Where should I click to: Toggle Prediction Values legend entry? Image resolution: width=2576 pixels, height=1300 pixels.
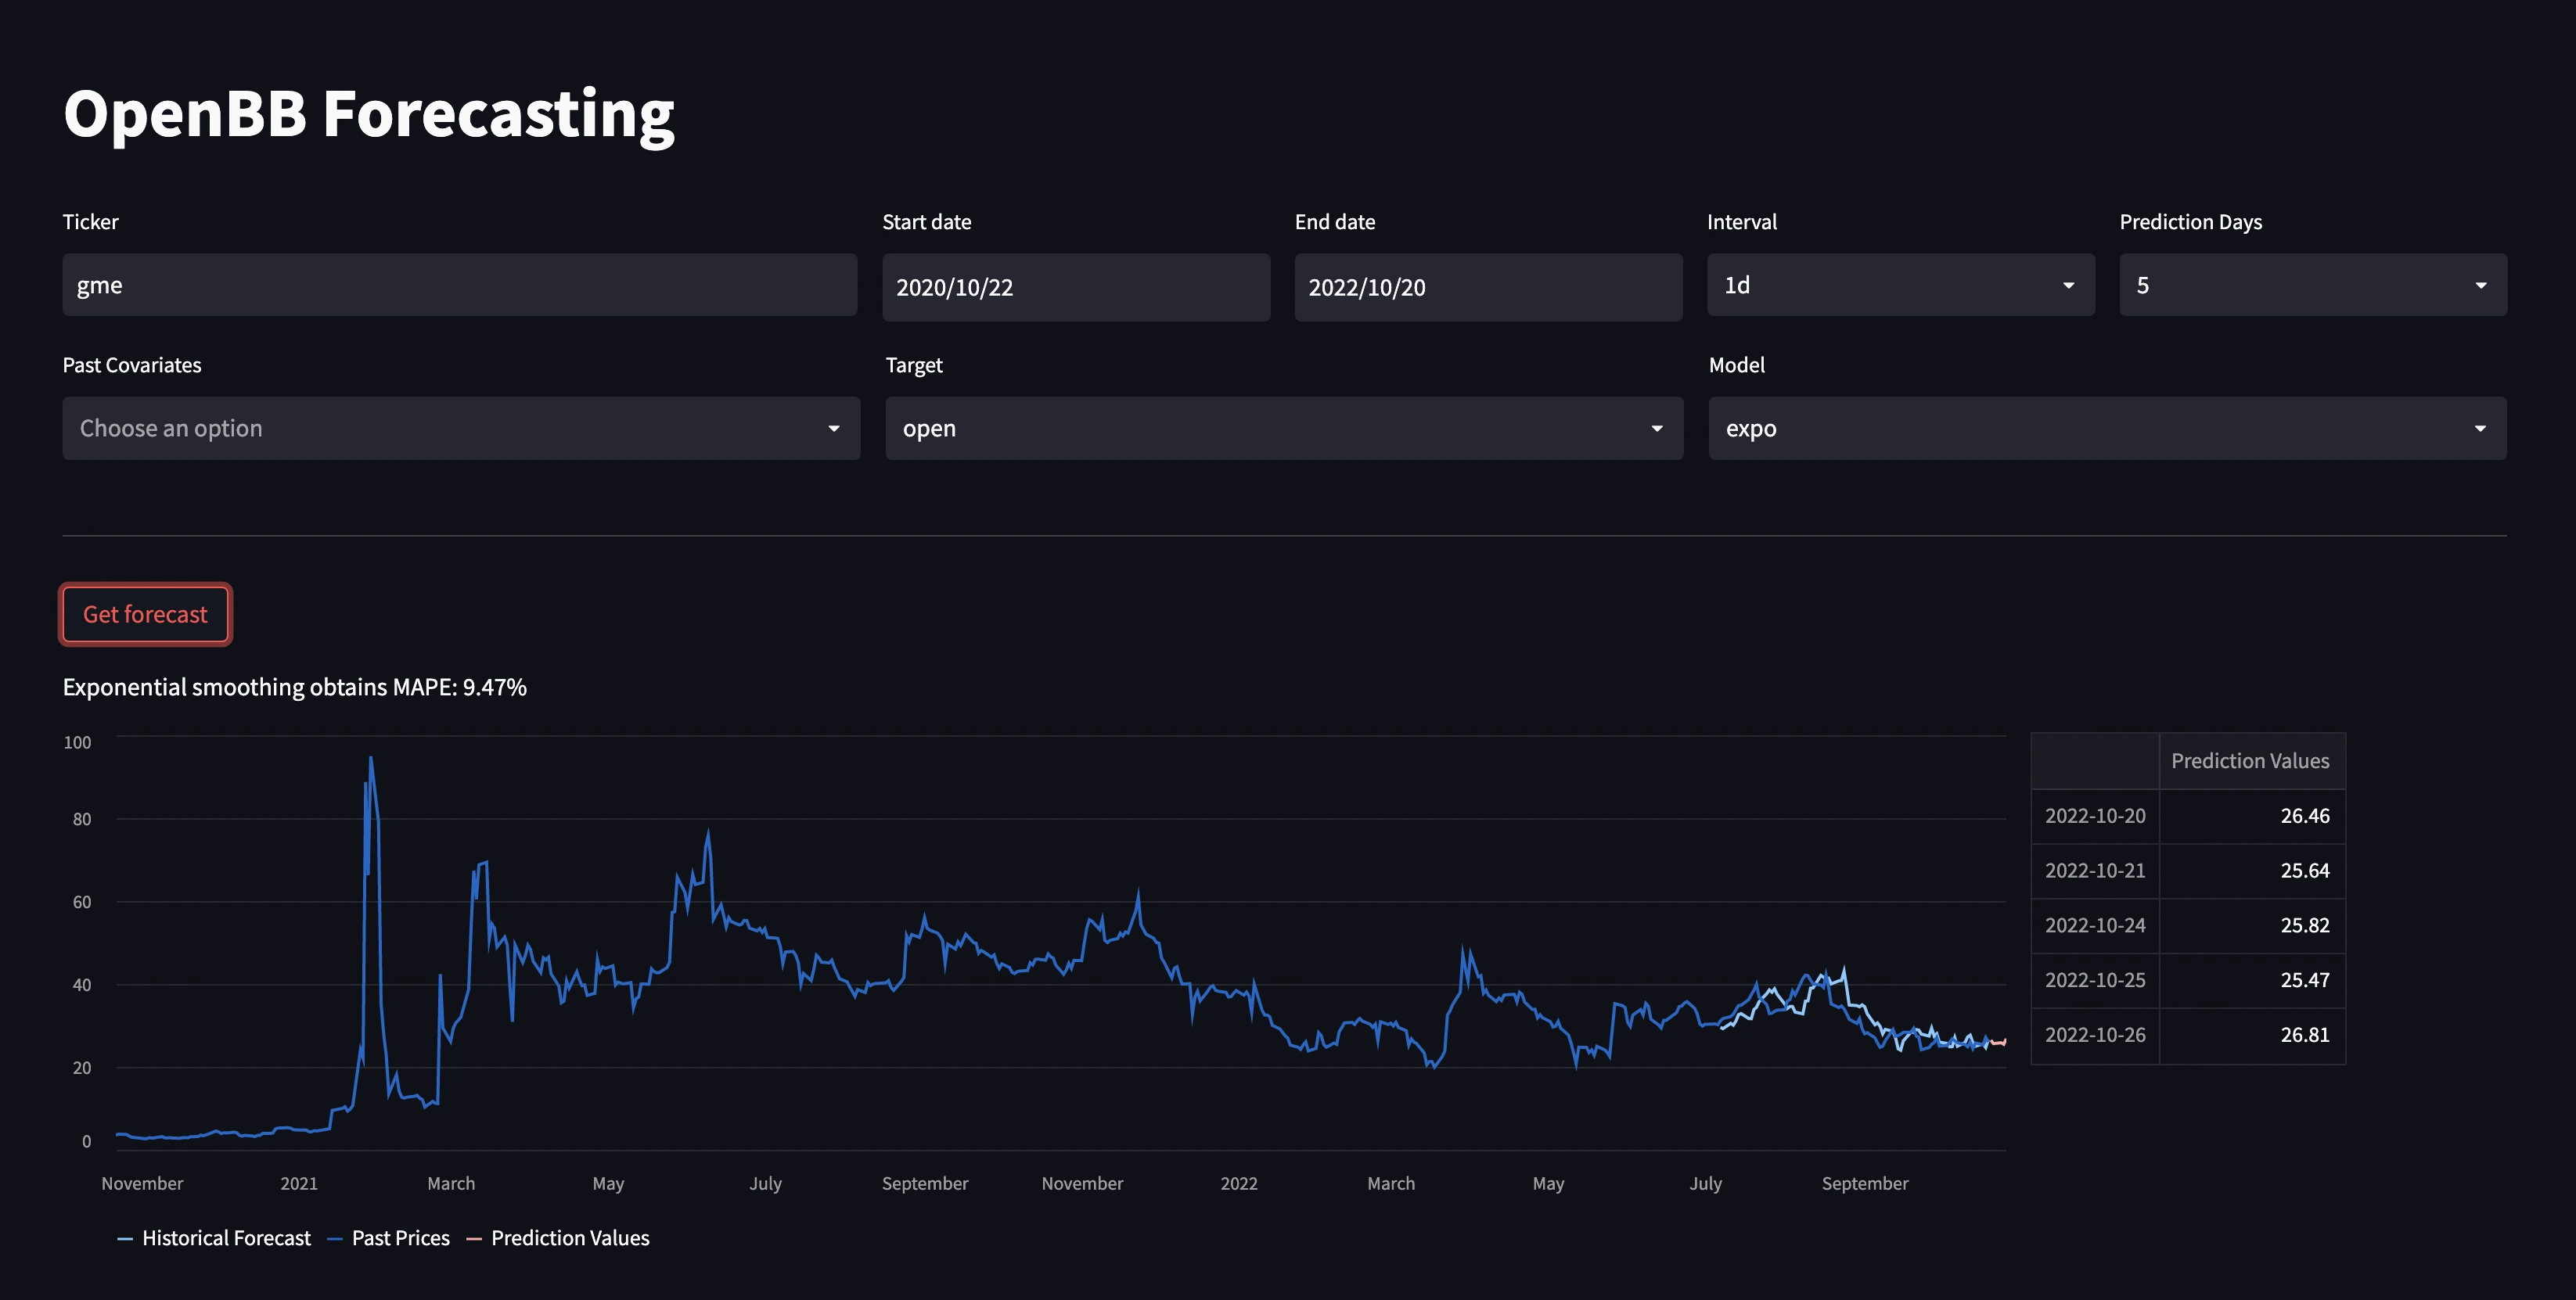click(x=558, y=1238)
